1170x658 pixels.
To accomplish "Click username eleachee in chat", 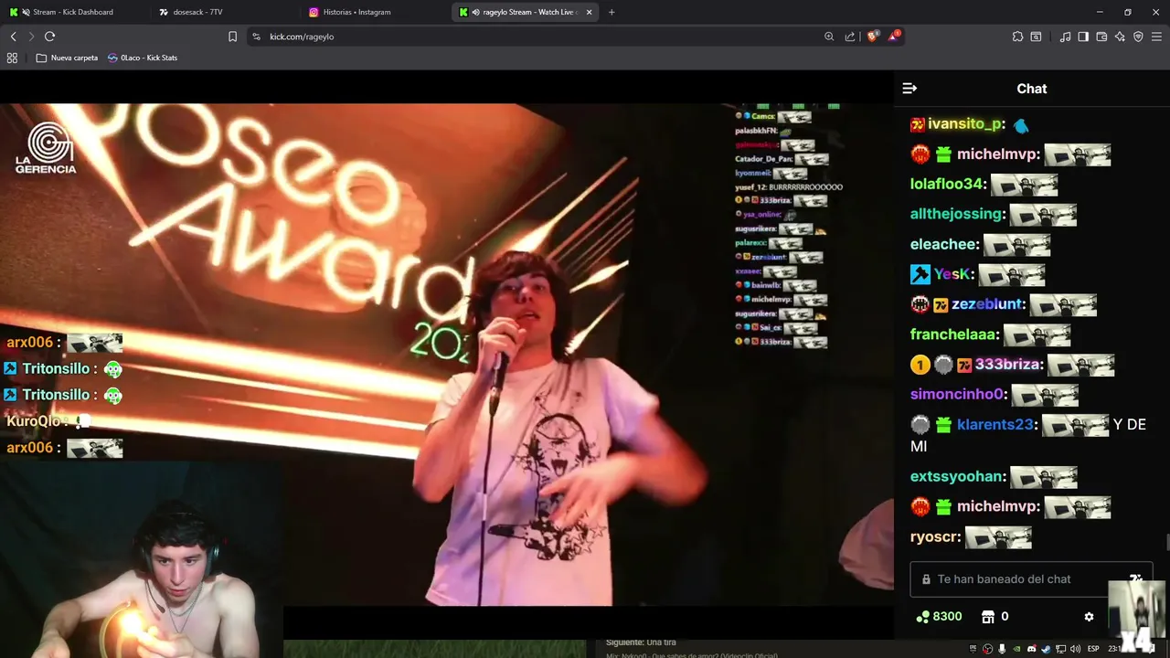I will coord(944,244).
